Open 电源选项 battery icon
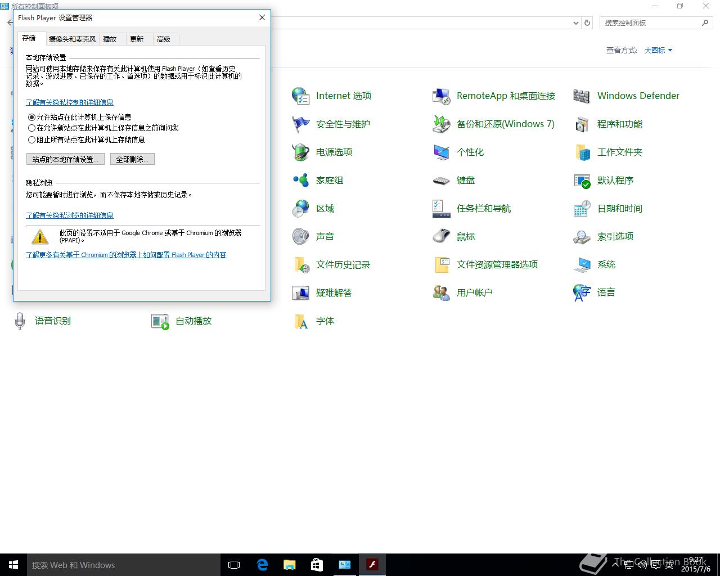 click(300, 152)
